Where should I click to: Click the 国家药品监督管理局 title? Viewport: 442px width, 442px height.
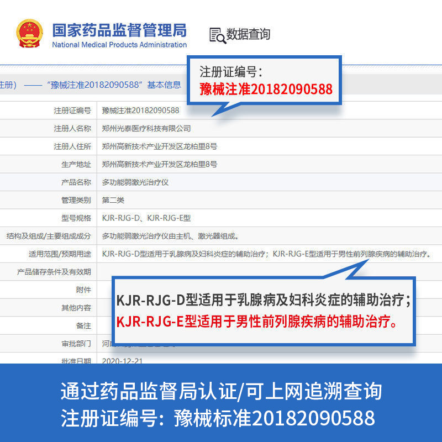click(119, 30)
